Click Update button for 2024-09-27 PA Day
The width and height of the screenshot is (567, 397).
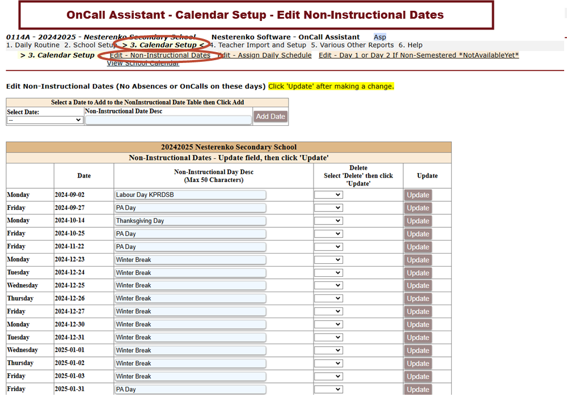click(418, 208)
